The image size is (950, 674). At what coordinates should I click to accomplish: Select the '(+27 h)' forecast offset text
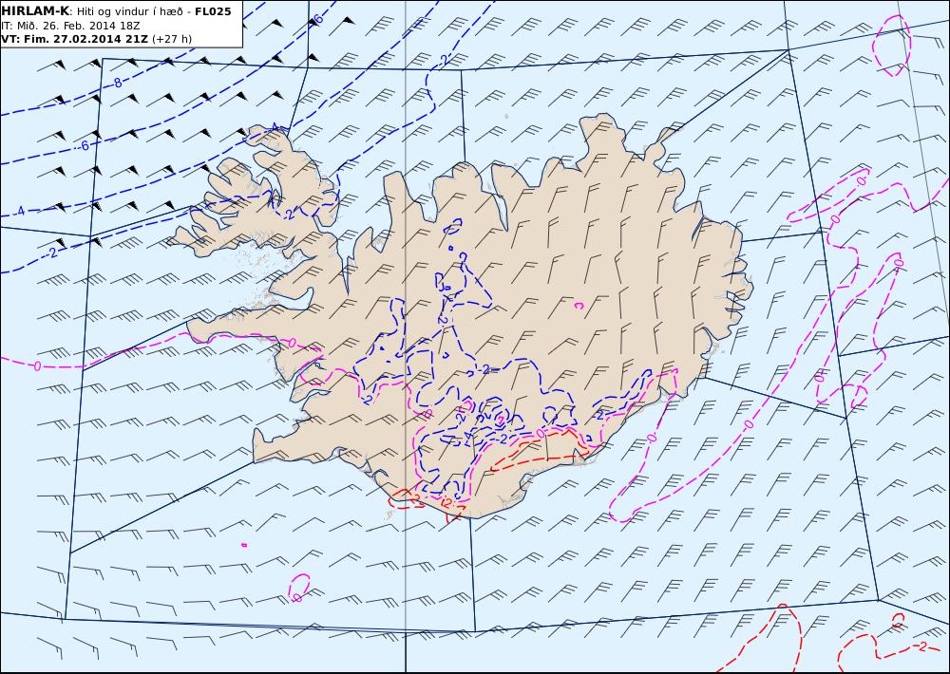click(x=172, y=39)
